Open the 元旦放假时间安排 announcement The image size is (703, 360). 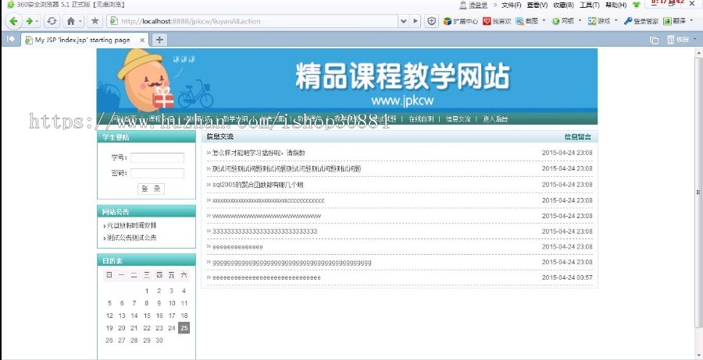tap(131, 225)
